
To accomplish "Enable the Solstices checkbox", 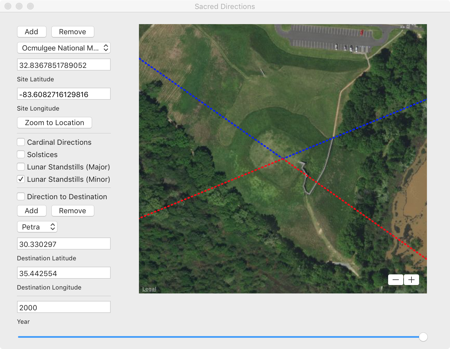I will click(21, 155).
